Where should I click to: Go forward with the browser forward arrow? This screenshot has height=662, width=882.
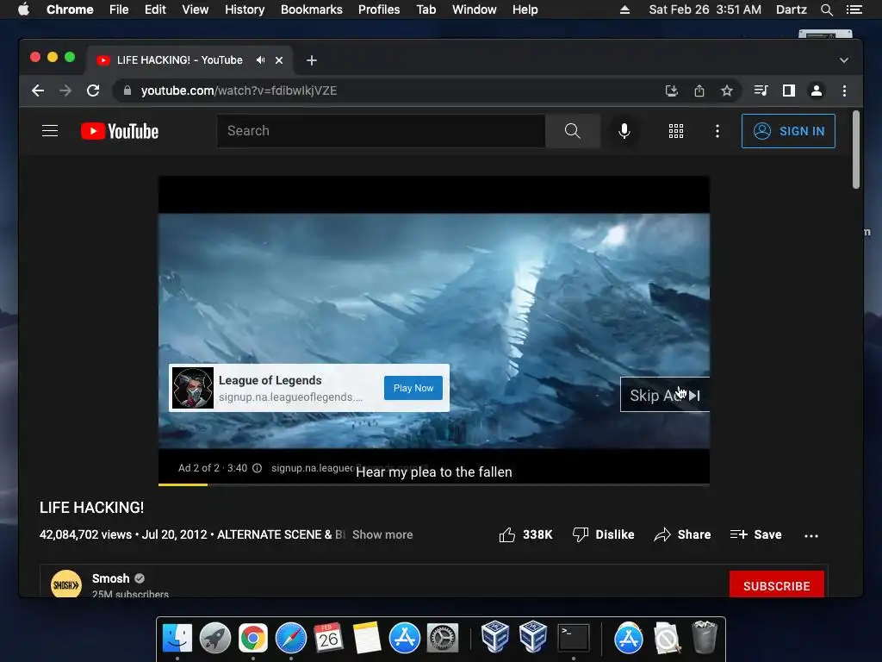(65, 91)
